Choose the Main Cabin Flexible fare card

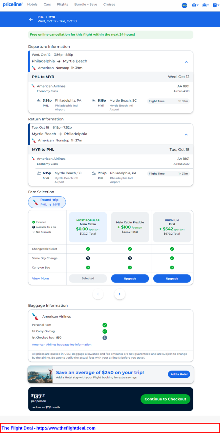[x=130, y=227]
